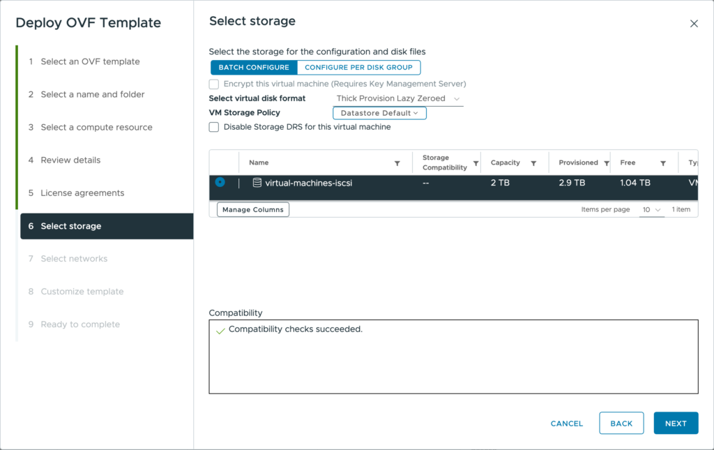This screenshot has height=450, width=714.
Task: Click the Name column filter icon
Action: click(x=397, y=163)
